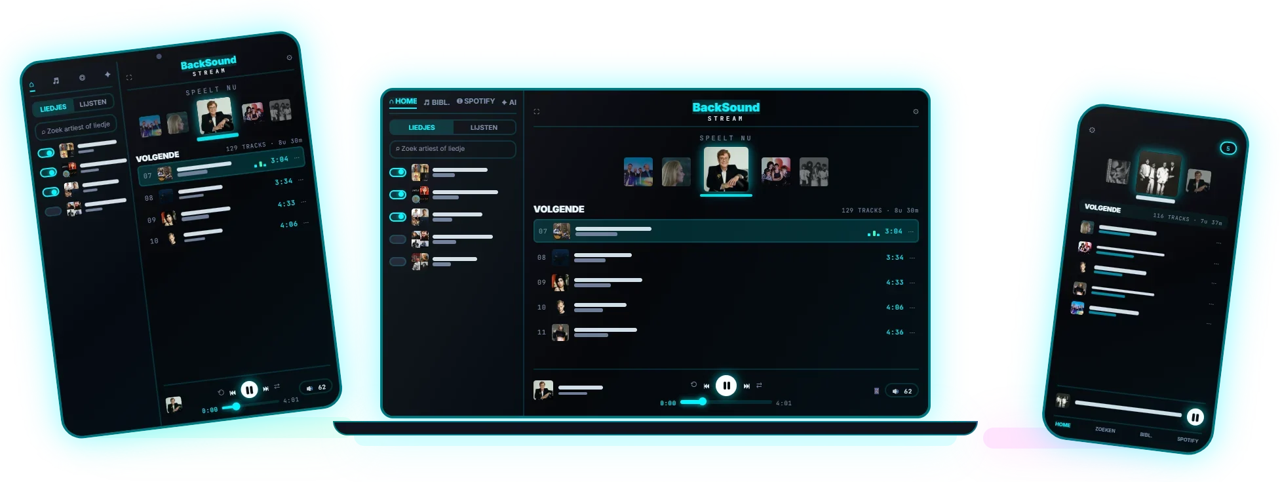
Task: Select the large now-playing cover on the laptop
Action: [726, 169]
